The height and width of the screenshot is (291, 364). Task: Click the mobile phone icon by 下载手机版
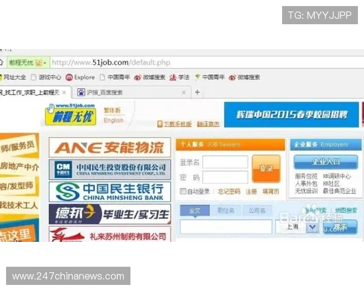coord(160,124)
